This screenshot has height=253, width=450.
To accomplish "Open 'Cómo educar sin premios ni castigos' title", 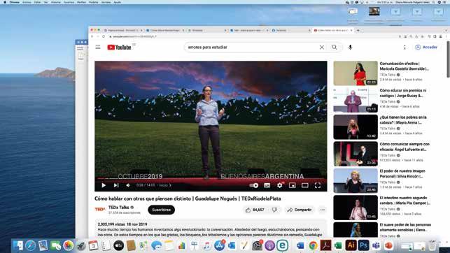I will coord(403,93).
